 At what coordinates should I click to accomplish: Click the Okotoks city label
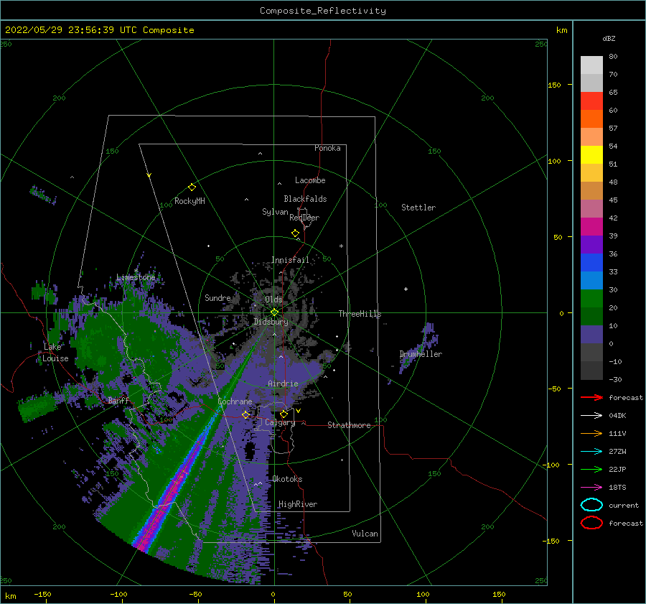point(287,479)
